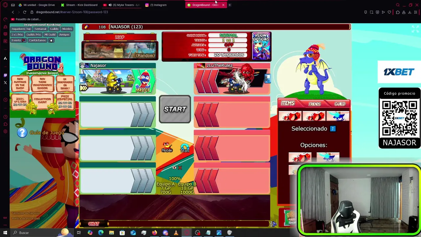Click the chat send megaphone icon

273,224
